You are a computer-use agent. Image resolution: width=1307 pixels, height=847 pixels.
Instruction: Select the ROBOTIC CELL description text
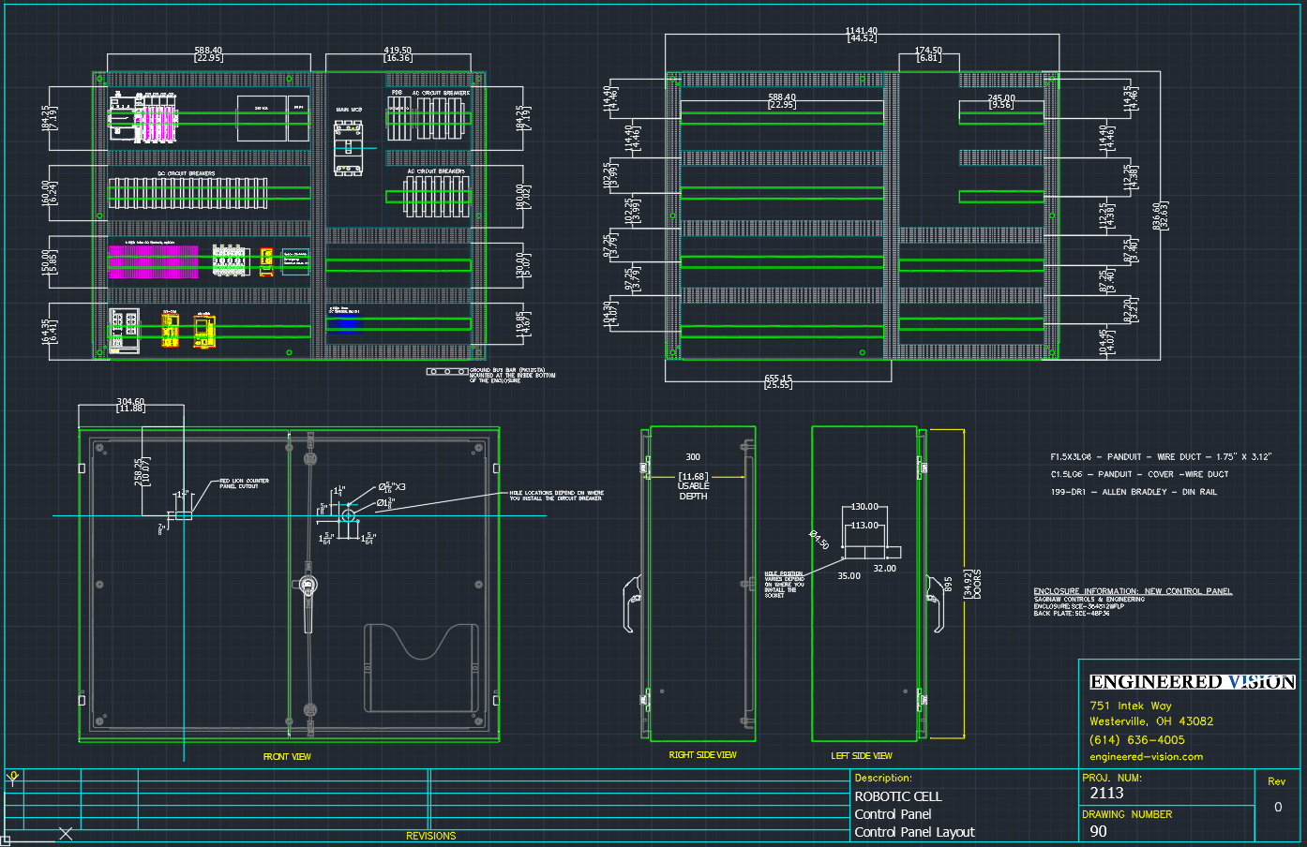click(x=897, y=796)
